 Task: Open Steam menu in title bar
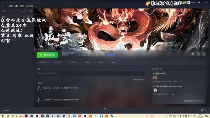pyautogui.click(x=3, y=2)
